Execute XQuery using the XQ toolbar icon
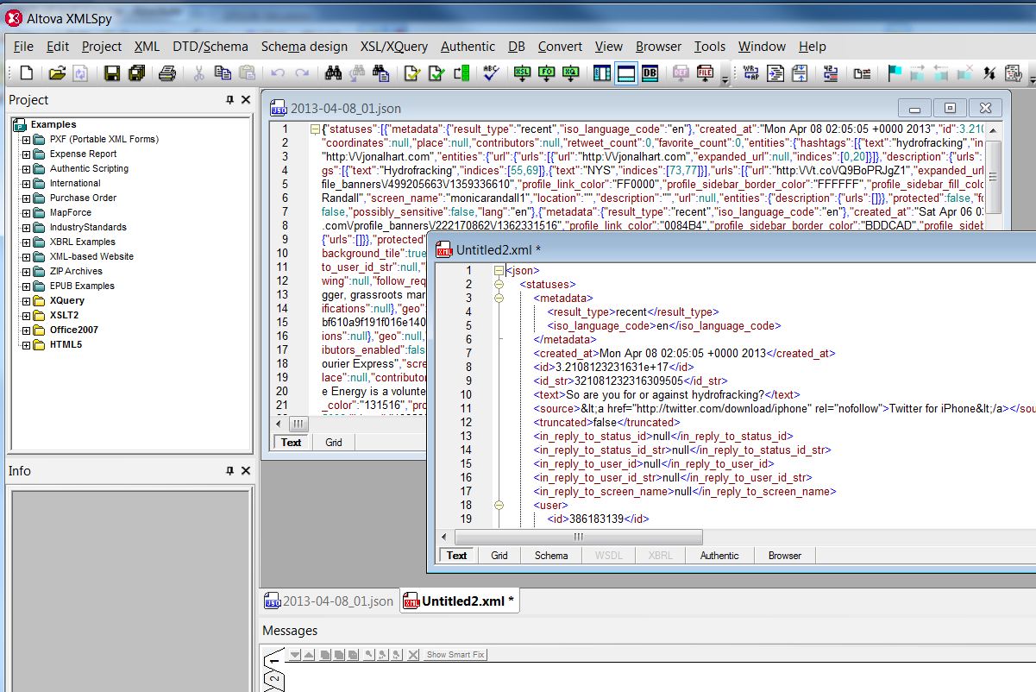Image resolution: width=1036 pixels, height=692 pixels. pos(569,73)
